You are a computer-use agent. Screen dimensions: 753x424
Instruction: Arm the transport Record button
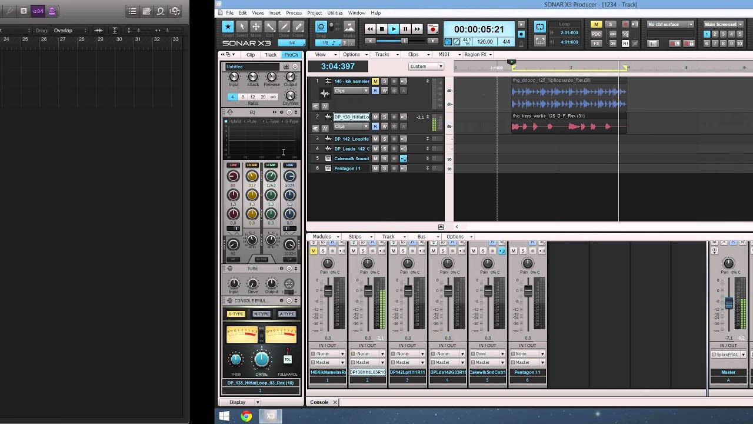[x=433, y=29]
